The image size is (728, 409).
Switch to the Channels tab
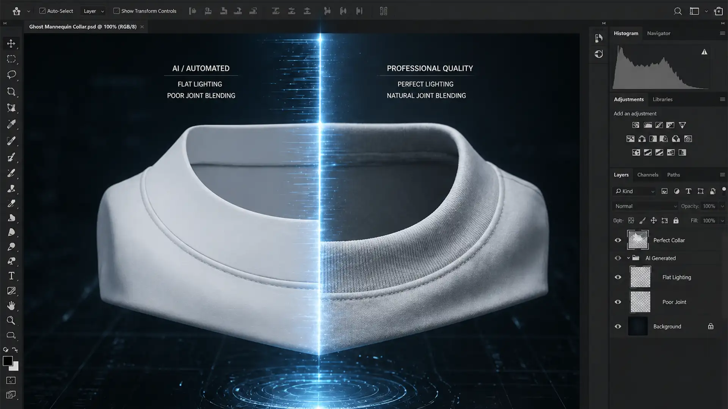click(x=647, y=175)
